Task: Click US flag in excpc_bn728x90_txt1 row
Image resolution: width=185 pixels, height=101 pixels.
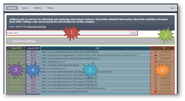Action: tap(155, 81)
